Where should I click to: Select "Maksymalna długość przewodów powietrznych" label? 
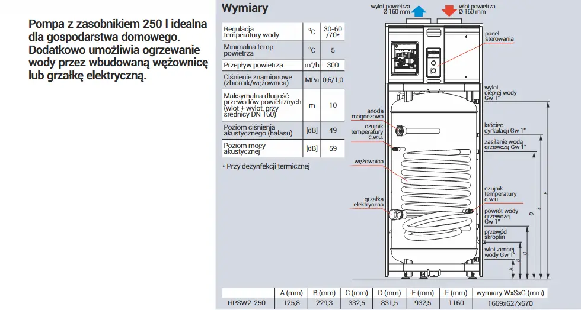262,105
